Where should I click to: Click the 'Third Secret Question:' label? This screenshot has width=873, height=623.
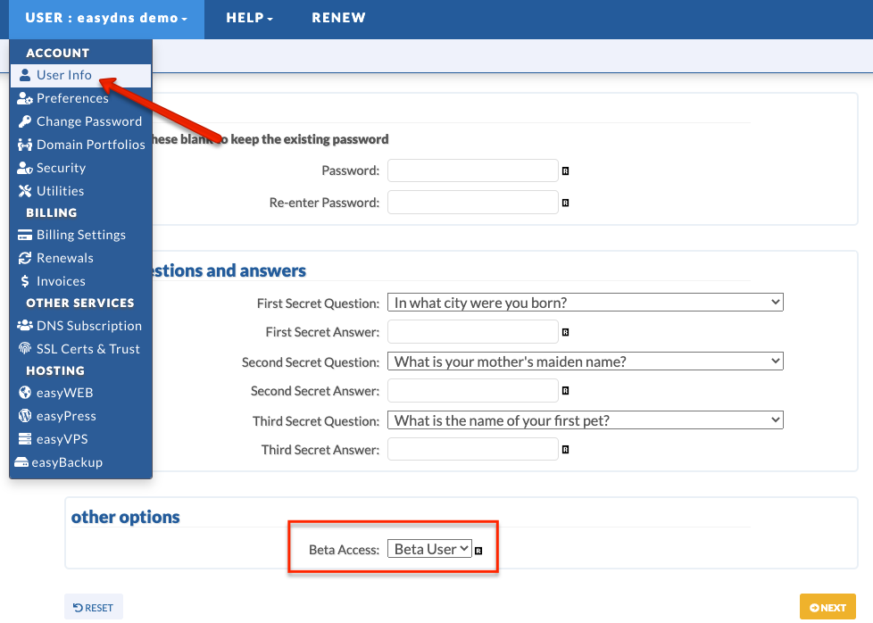[x=316, y=421]
